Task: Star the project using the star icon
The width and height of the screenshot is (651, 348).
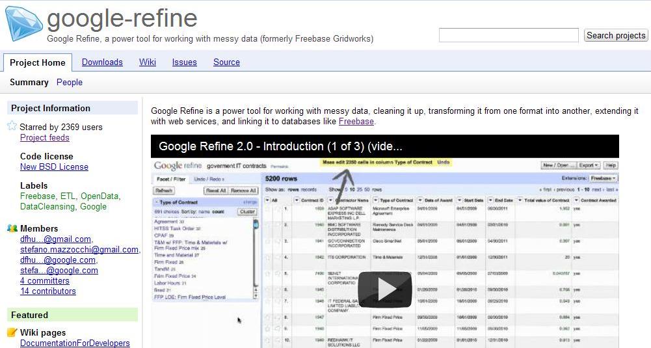Action: click(x=12, y=126)
